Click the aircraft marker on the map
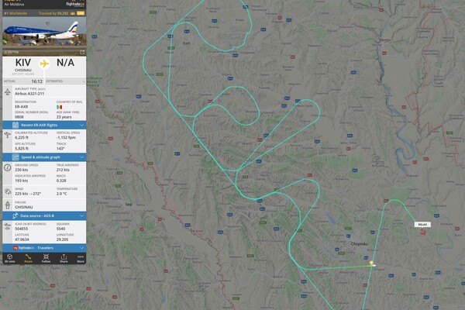This screenshot has width=465, height=310. pyautogui.click(x=372, y=263)
